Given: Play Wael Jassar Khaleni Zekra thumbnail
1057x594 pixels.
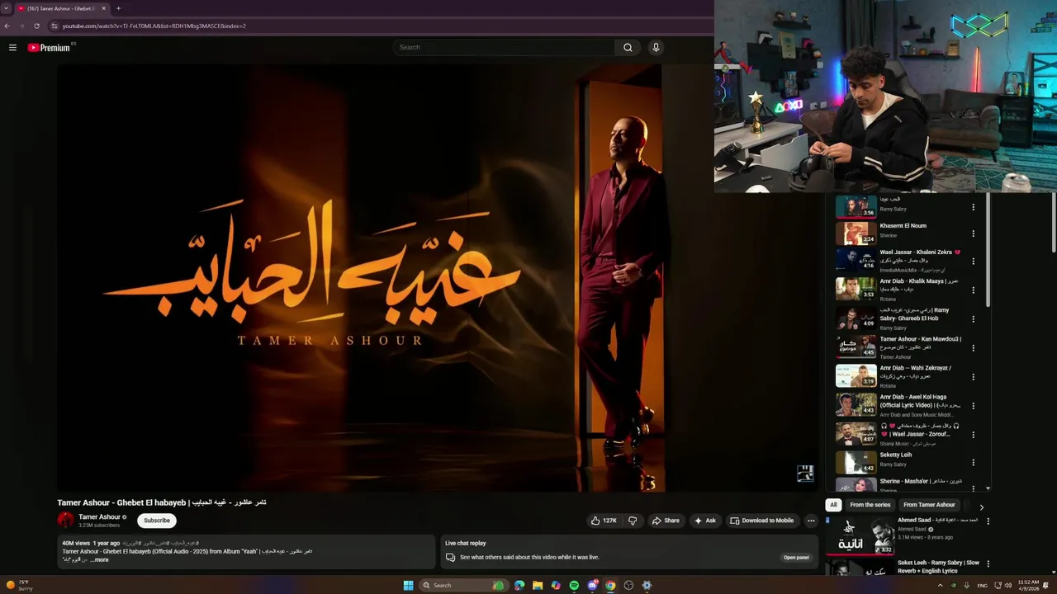Looking at the screenshot, I should coord(856,259).
